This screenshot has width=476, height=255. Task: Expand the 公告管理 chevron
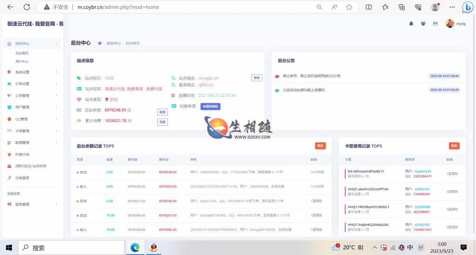56,96
